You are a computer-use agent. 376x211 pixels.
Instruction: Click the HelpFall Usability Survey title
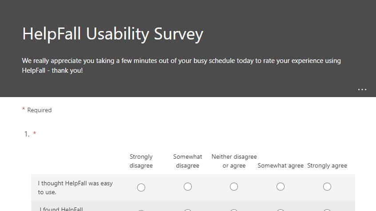click(113, 34)
